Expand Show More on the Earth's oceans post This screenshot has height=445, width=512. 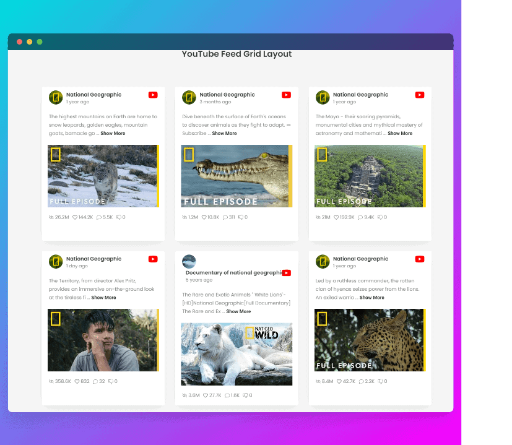[x=224, y=133]
